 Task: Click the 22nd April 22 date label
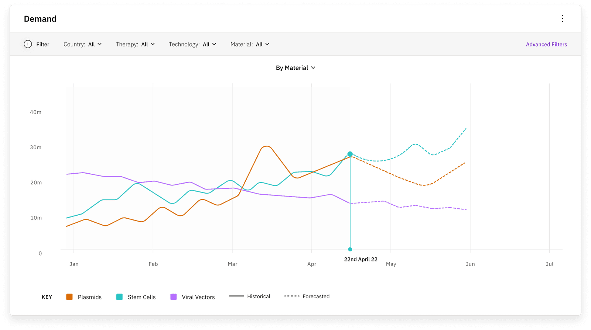tap(361, 259)
